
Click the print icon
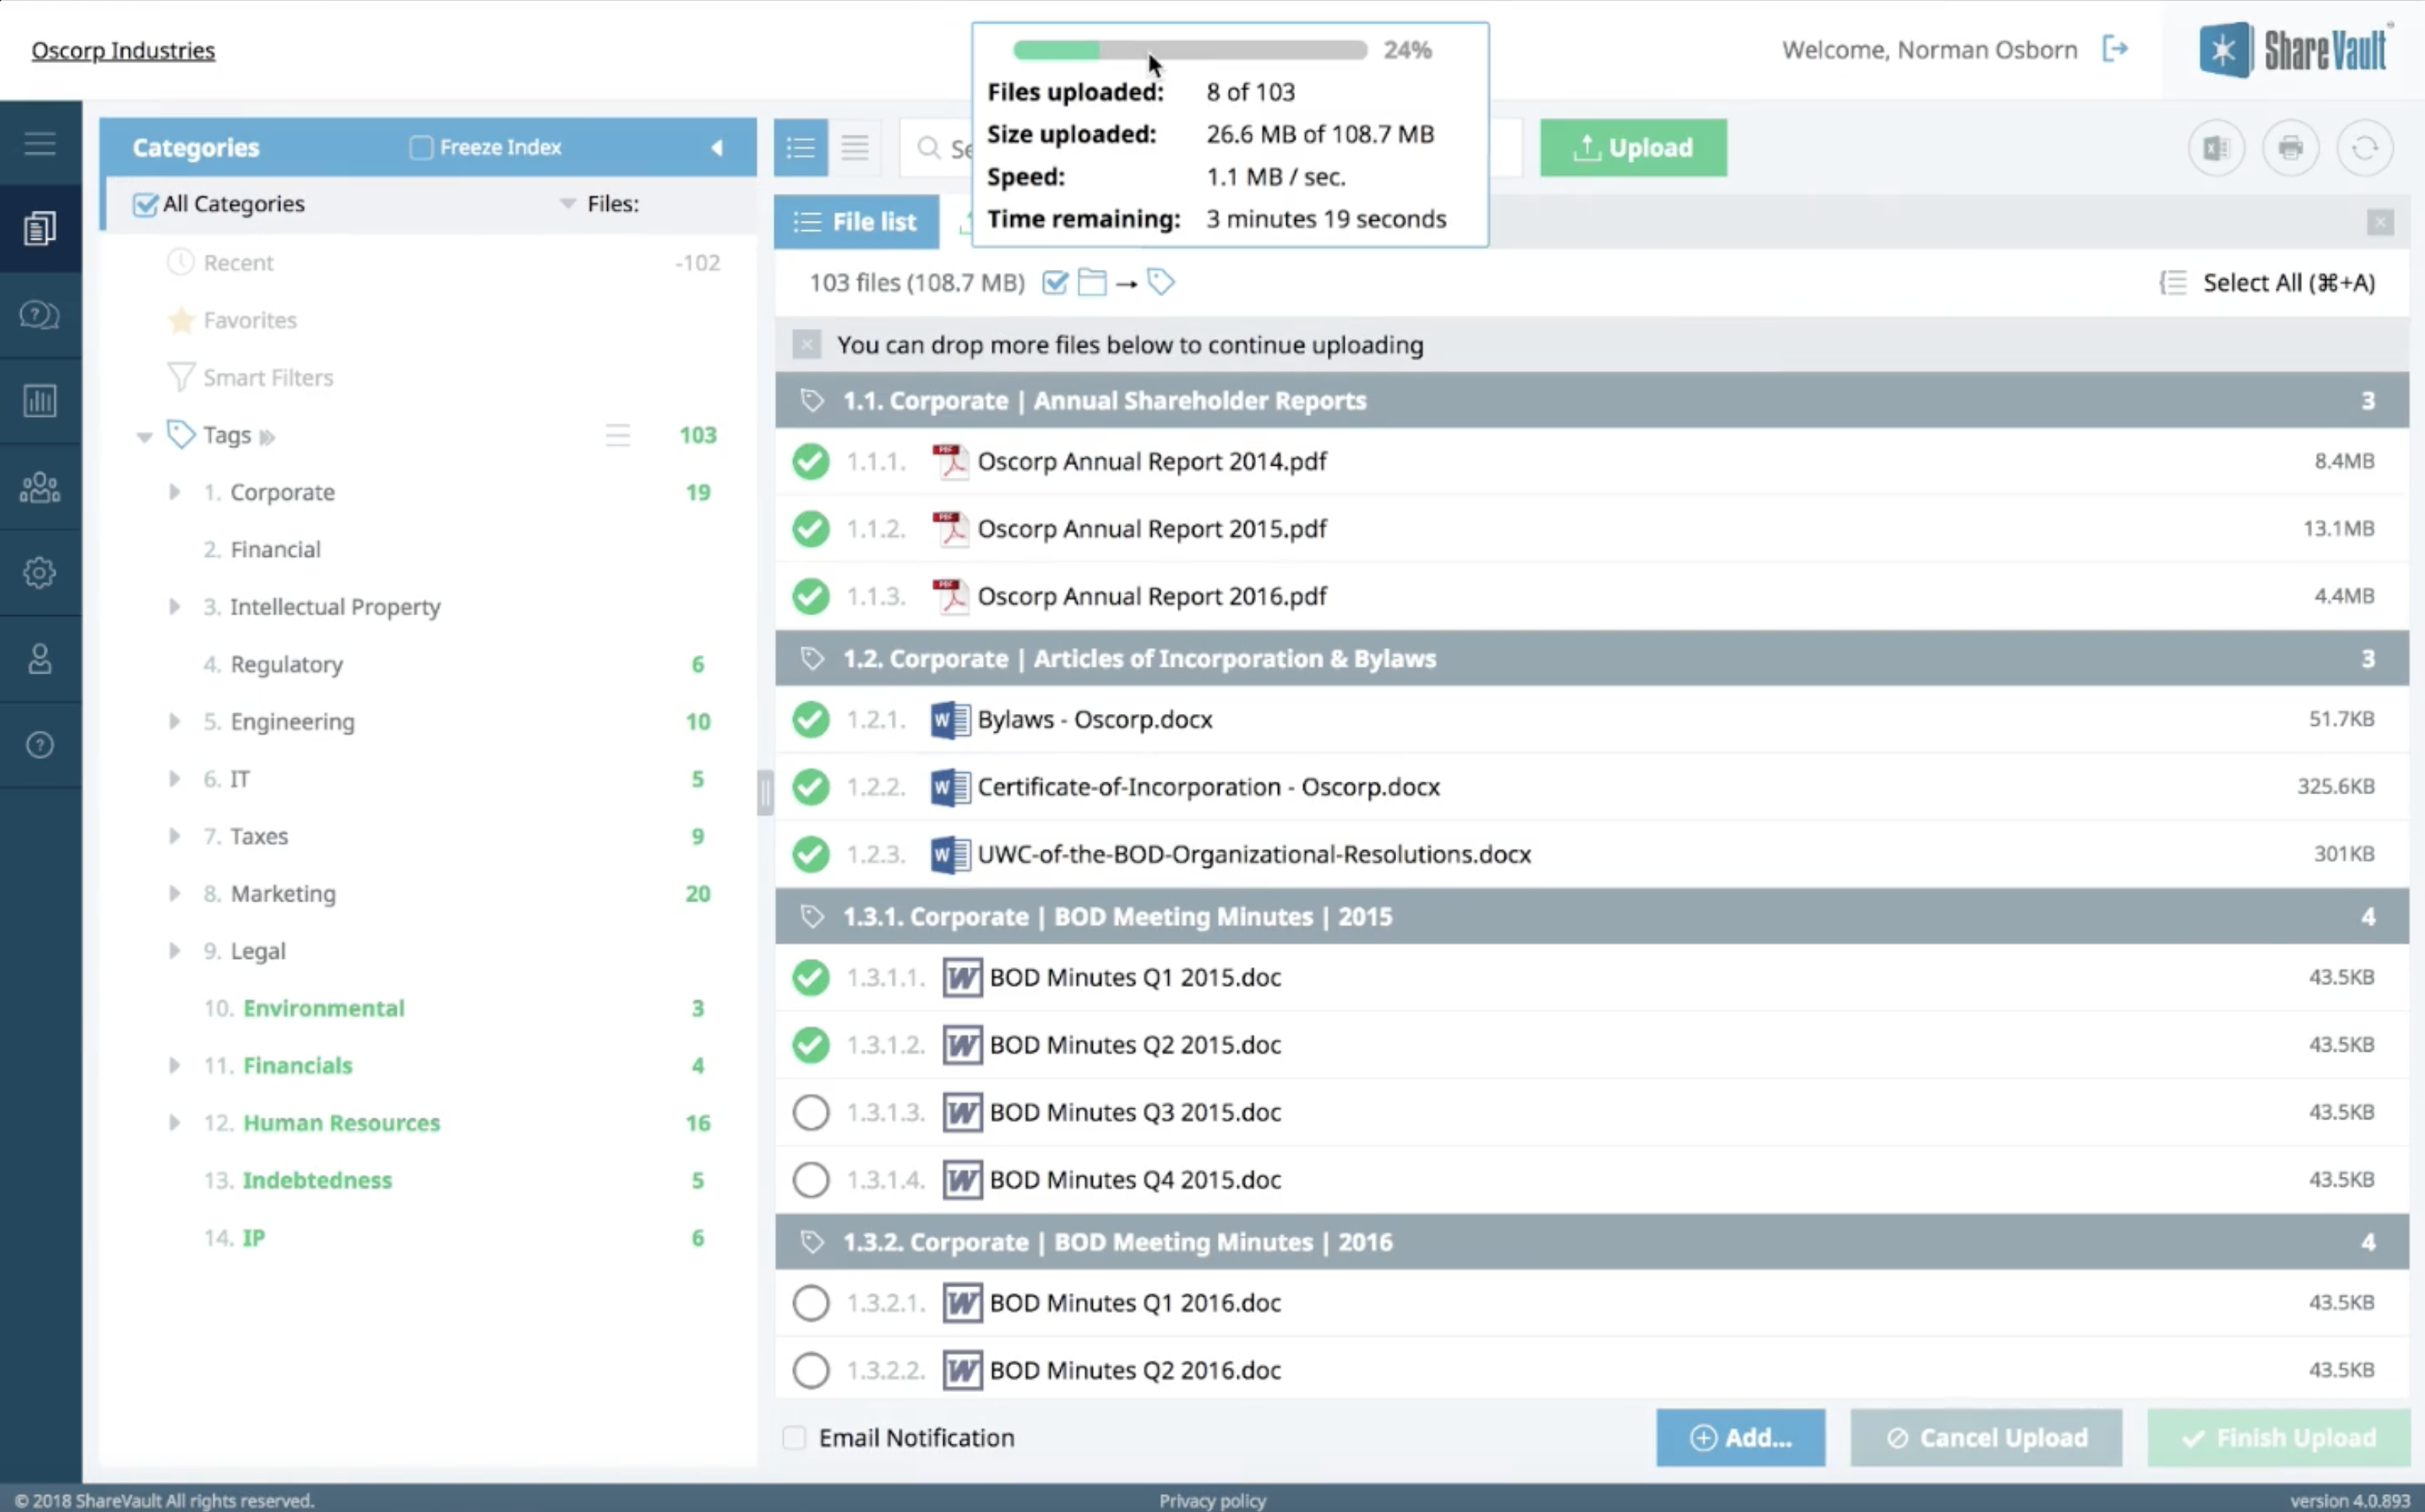(x=2291, y=148)
